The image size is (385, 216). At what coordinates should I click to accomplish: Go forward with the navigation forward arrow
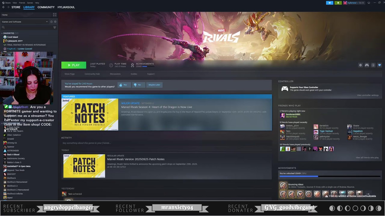coord(8,7)
